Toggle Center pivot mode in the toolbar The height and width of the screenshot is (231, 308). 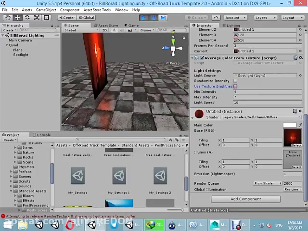(x=68, y=17)
